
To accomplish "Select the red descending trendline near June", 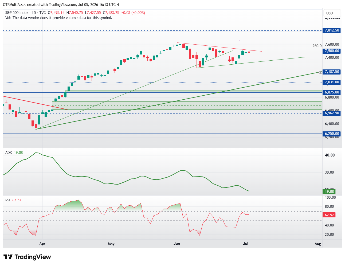I will 219,47.
